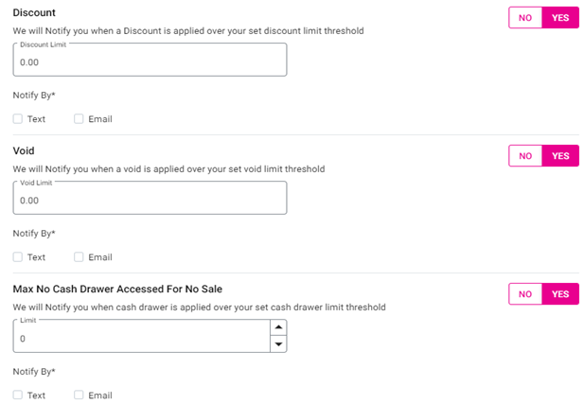This screenshot has height=404, width=584.
Task: Set Discount notification toggle to NO
Action: 525,18
